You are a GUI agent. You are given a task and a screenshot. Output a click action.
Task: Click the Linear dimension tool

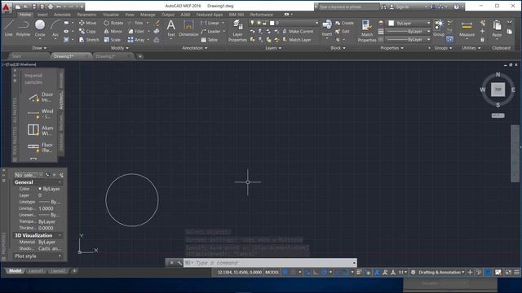210,23
